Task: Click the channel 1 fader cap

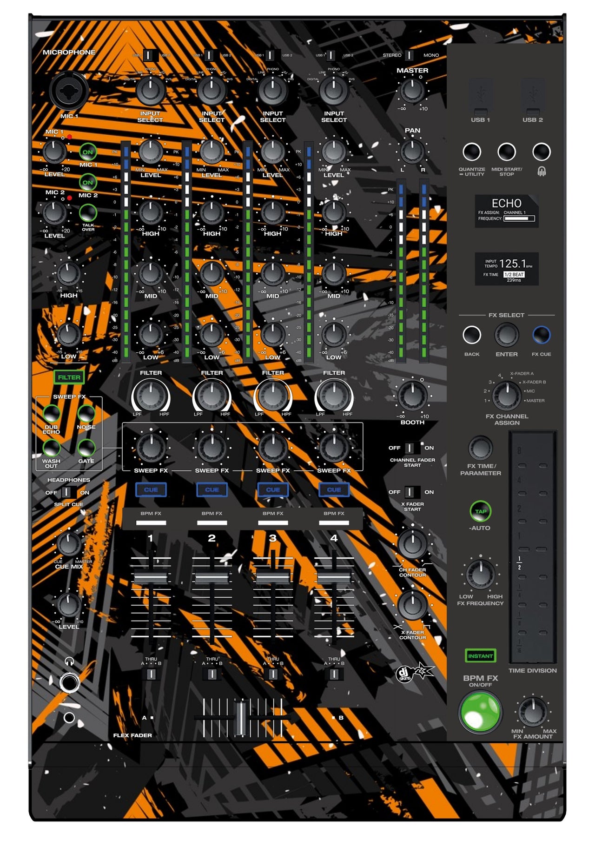Action: [x=151, y=577]
